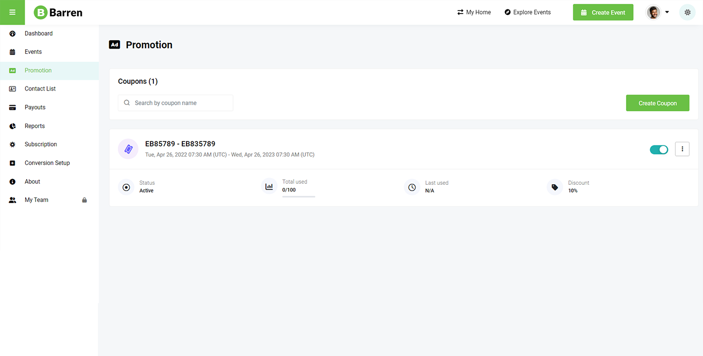Click the theme settings sun icon

tap(687, 13)
